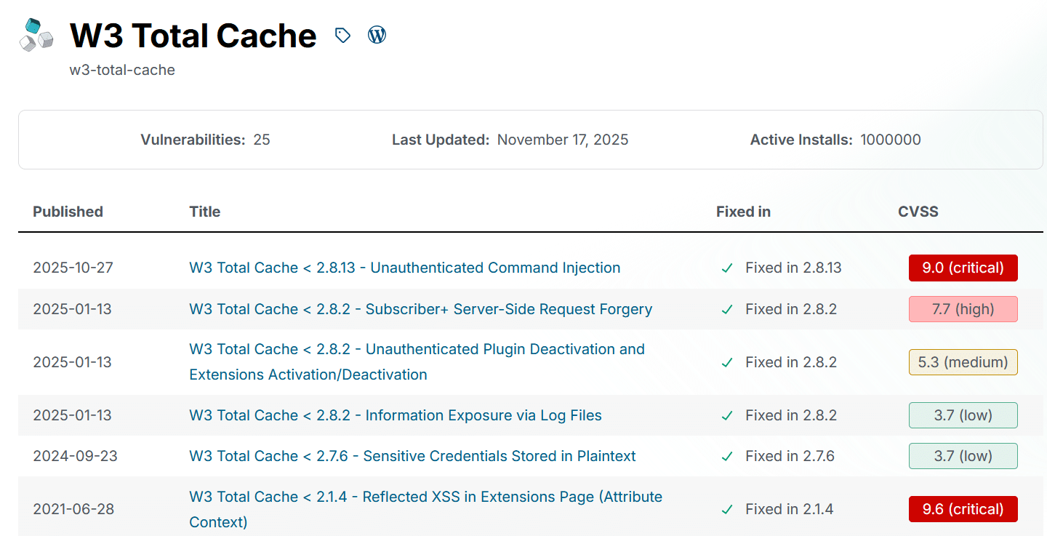
Task: View Information Exposure via Log Files entry
Action: click(396, 415)
